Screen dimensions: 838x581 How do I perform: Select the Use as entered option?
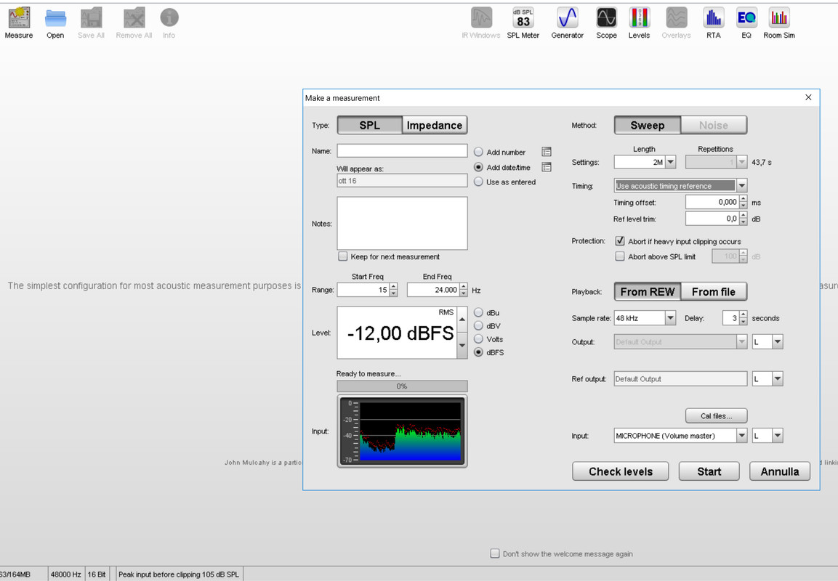(478, 182)
